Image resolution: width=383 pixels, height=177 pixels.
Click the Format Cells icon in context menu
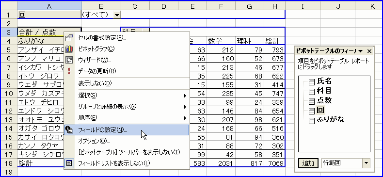pyautogui.click(x=70, y=38)
